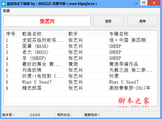Image resolution: width=162 pixels, height=119 pixels.
Task: Click row number 8 cell
Action: 7,82
